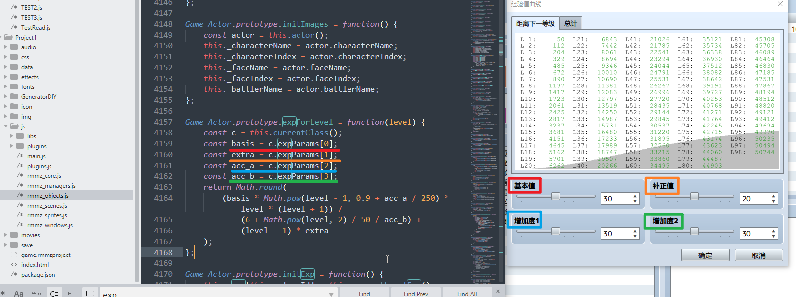Click the effects folder icon
Viewport: 796px width, 297px height.
(x=14, y=77)
